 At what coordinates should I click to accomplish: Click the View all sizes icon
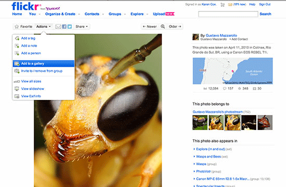[x=17, y=81]
